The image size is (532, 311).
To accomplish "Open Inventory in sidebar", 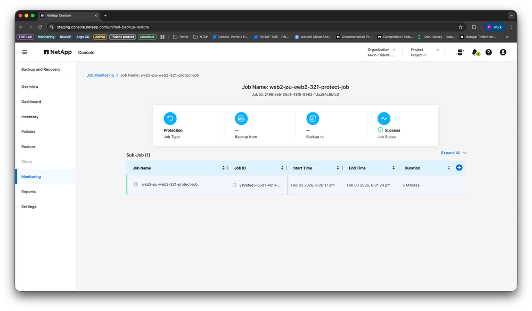I will coord(30,117).
